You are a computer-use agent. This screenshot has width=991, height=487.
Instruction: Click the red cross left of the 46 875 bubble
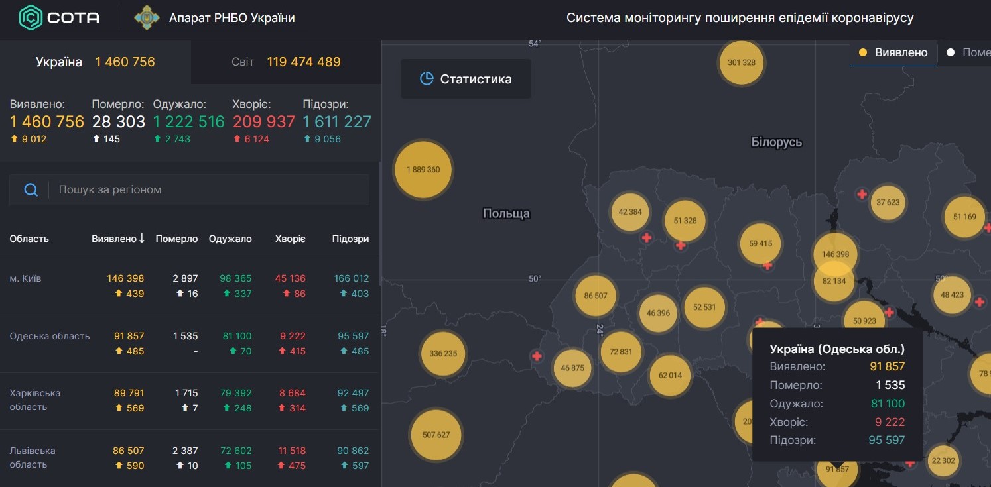[x=537, y=356]
